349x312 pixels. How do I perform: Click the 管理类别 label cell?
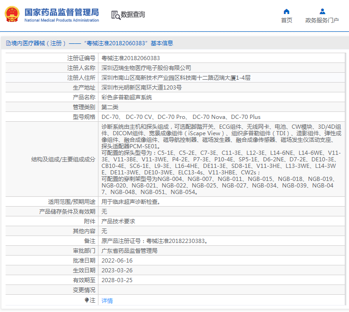tap(52, 107)
